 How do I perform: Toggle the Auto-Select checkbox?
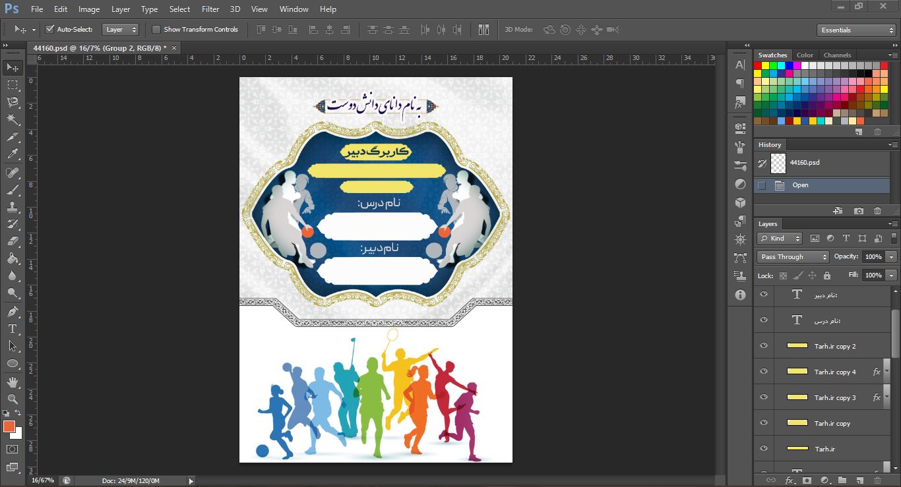coord(49,30)
